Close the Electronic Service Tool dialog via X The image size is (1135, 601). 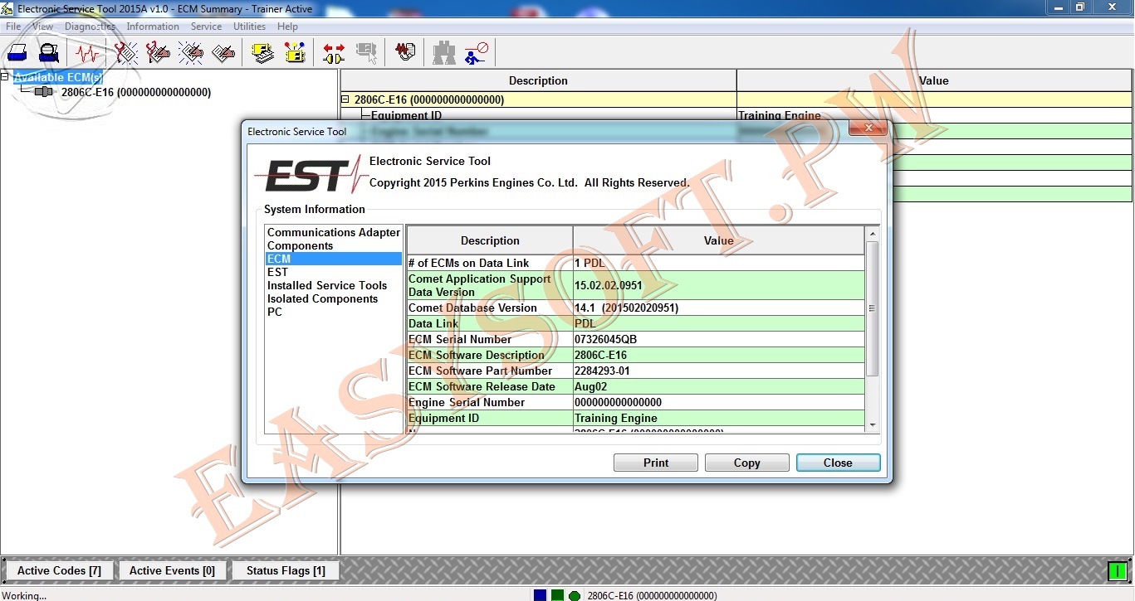(868, 128)
